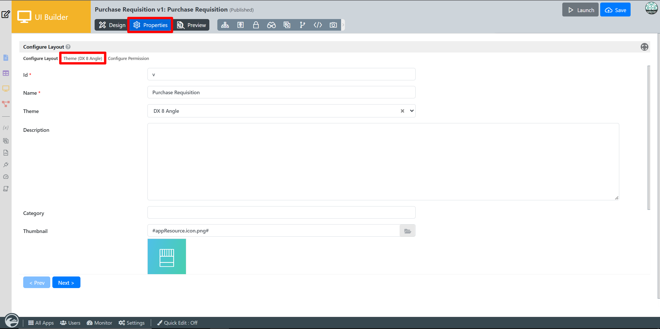Switch to the Design view

point(112,25)
